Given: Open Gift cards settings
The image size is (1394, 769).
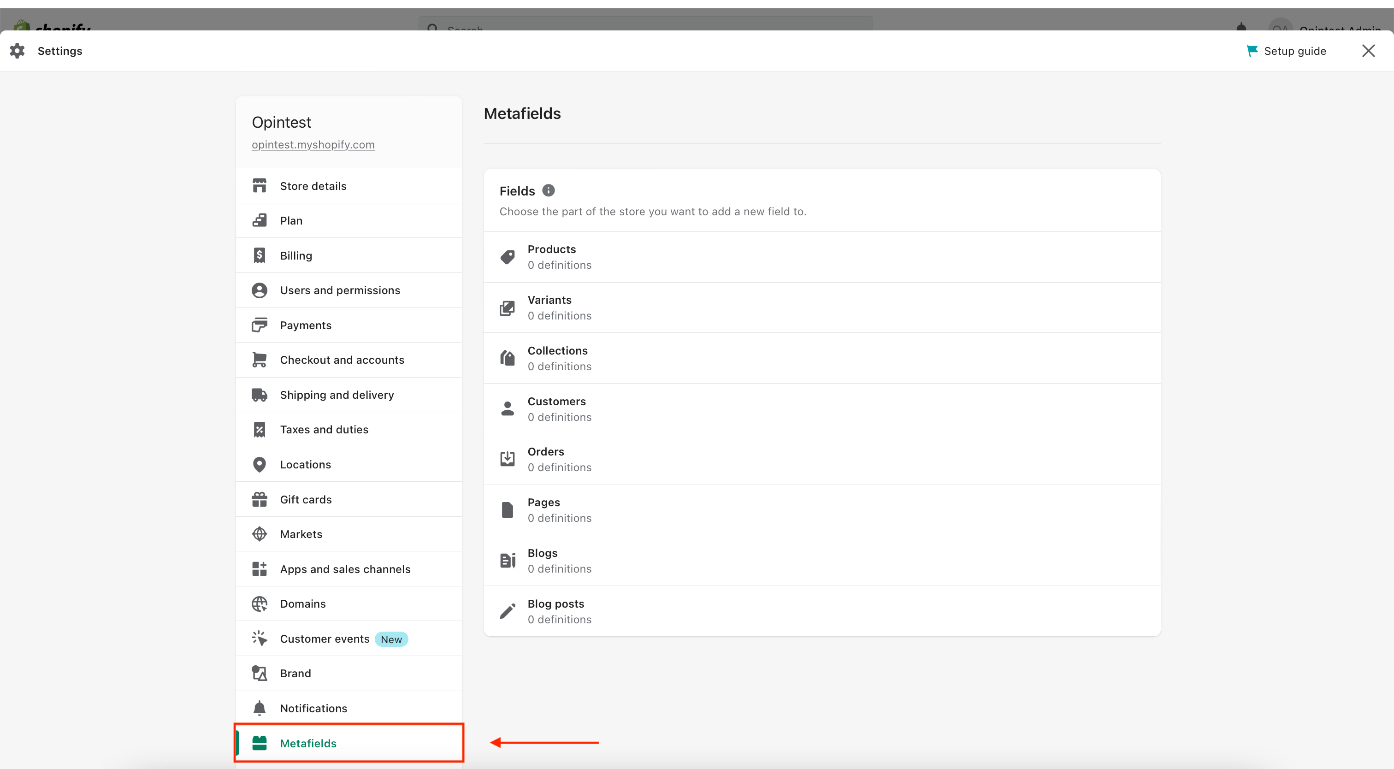Looking at the screenshot, I should coord(348,499).
